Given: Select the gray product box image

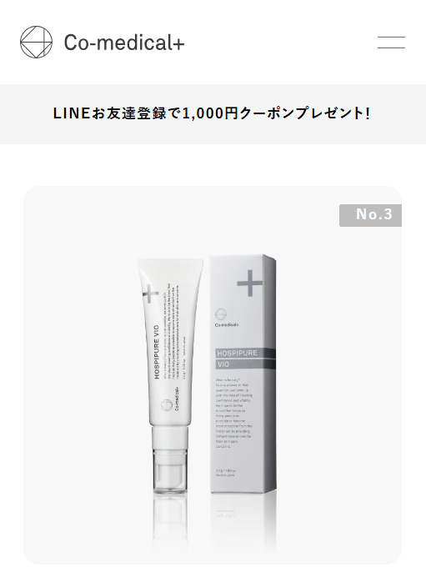Looking at the screenshot, I should click(x=243, y=374).
